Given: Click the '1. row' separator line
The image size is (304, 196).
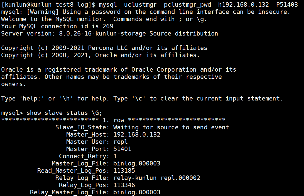Looking at the screenshot, I should click(113, 120).
